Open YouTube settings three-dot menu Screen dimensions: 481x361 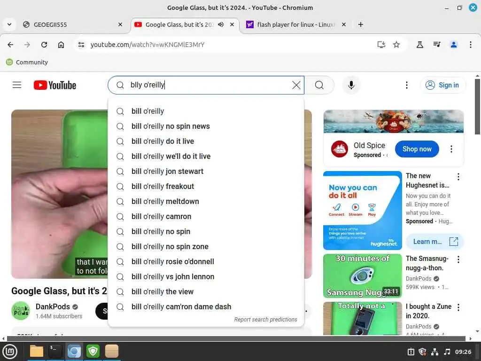click(x=406, y=85)
